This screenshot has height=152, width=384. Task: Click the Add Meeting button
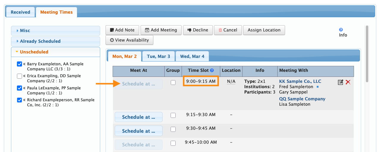click(x=161, y=30)
